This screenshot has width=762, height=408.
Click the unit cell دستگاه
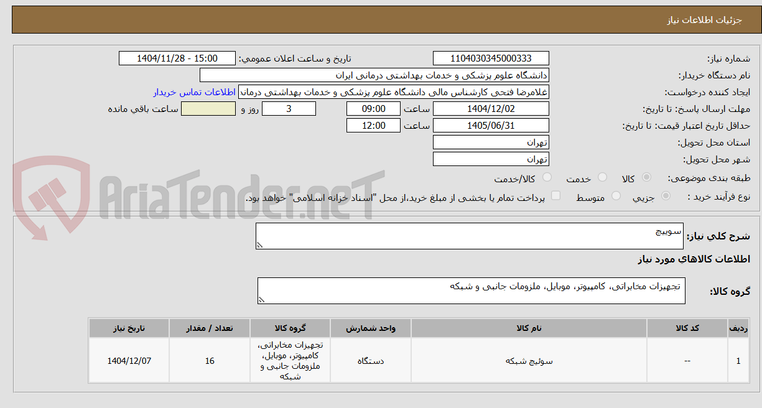[371, 361]
